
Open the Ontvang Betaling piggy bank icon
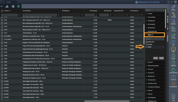pyautogui.click(x=173, y=70)
